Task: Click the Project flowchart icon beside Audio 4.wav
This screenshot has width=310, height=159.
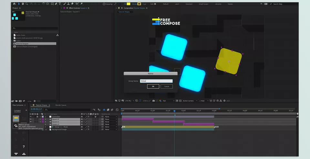Action: pos(57,35)
